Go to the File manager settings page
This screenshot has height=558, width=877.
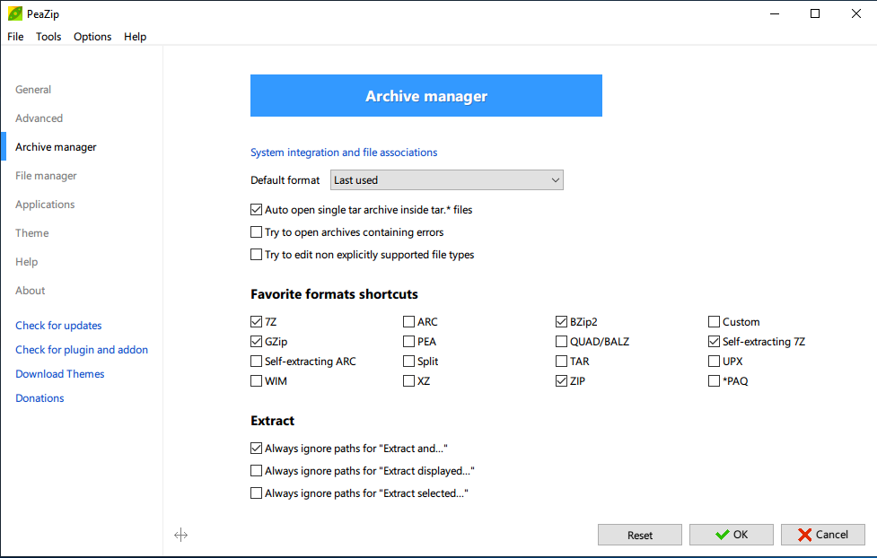(x=46, y=176)
